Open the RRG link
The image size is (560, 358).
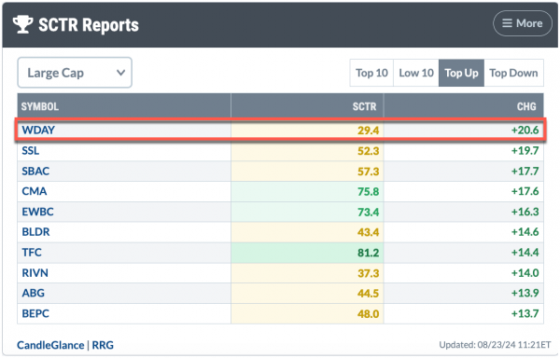click(x=103, y=345)
